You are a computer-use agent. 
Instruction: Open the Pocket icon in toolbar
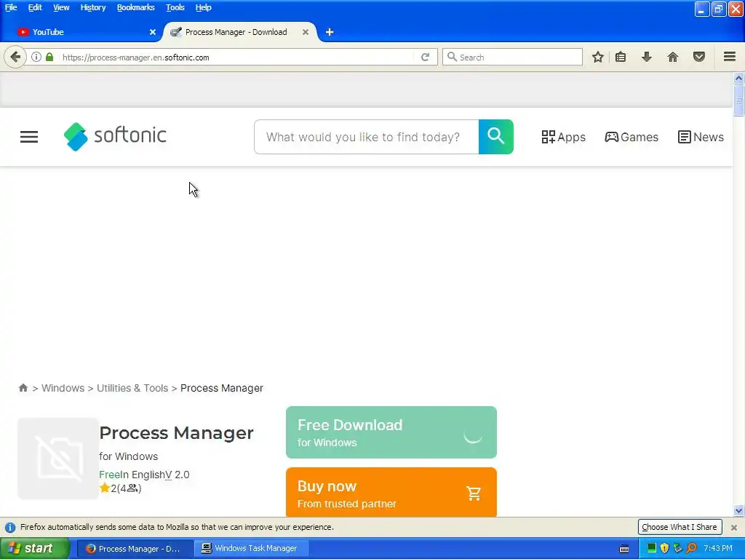point(699,57)
